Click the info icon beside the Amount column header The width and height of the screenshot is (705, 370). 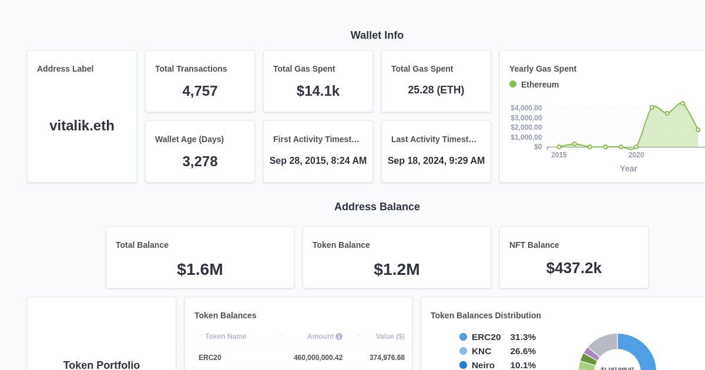point(339,337)
